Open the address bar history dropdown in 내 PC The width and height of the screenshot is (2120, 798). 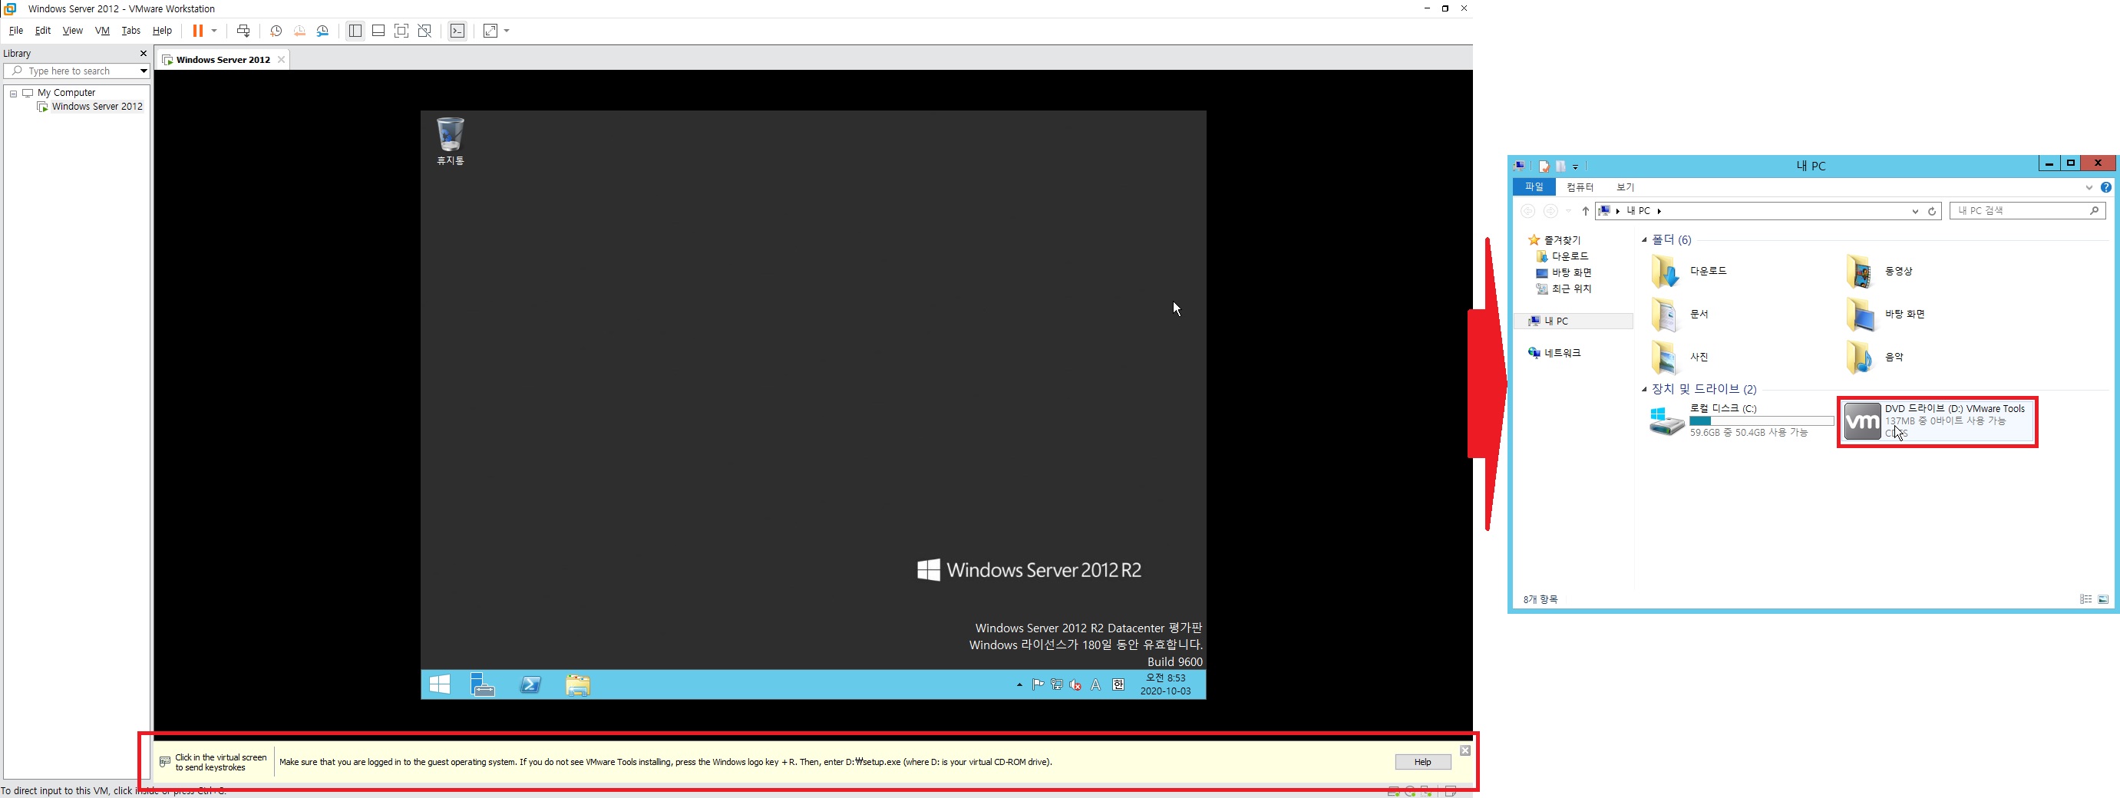click(x=1915, y=212)
